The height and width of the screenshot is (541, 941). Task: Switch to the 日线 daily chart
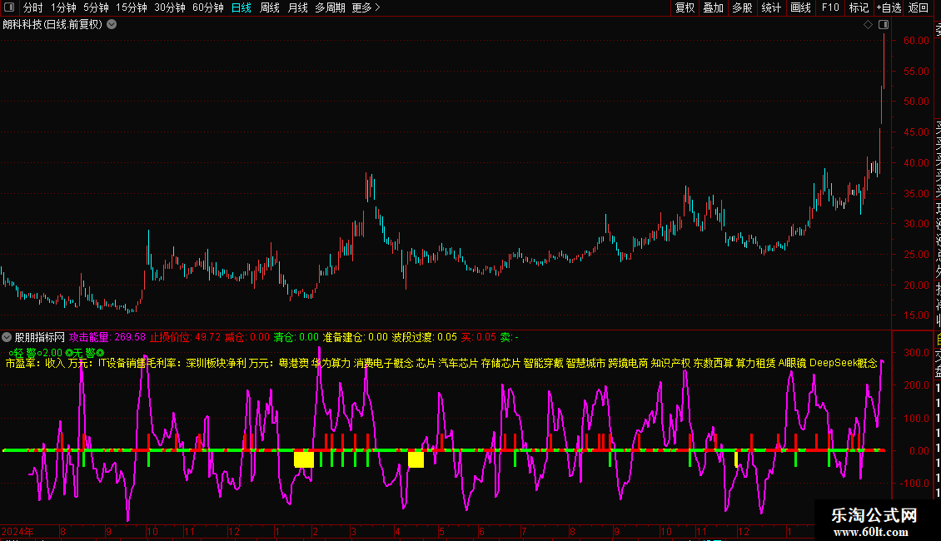(241, 7)
